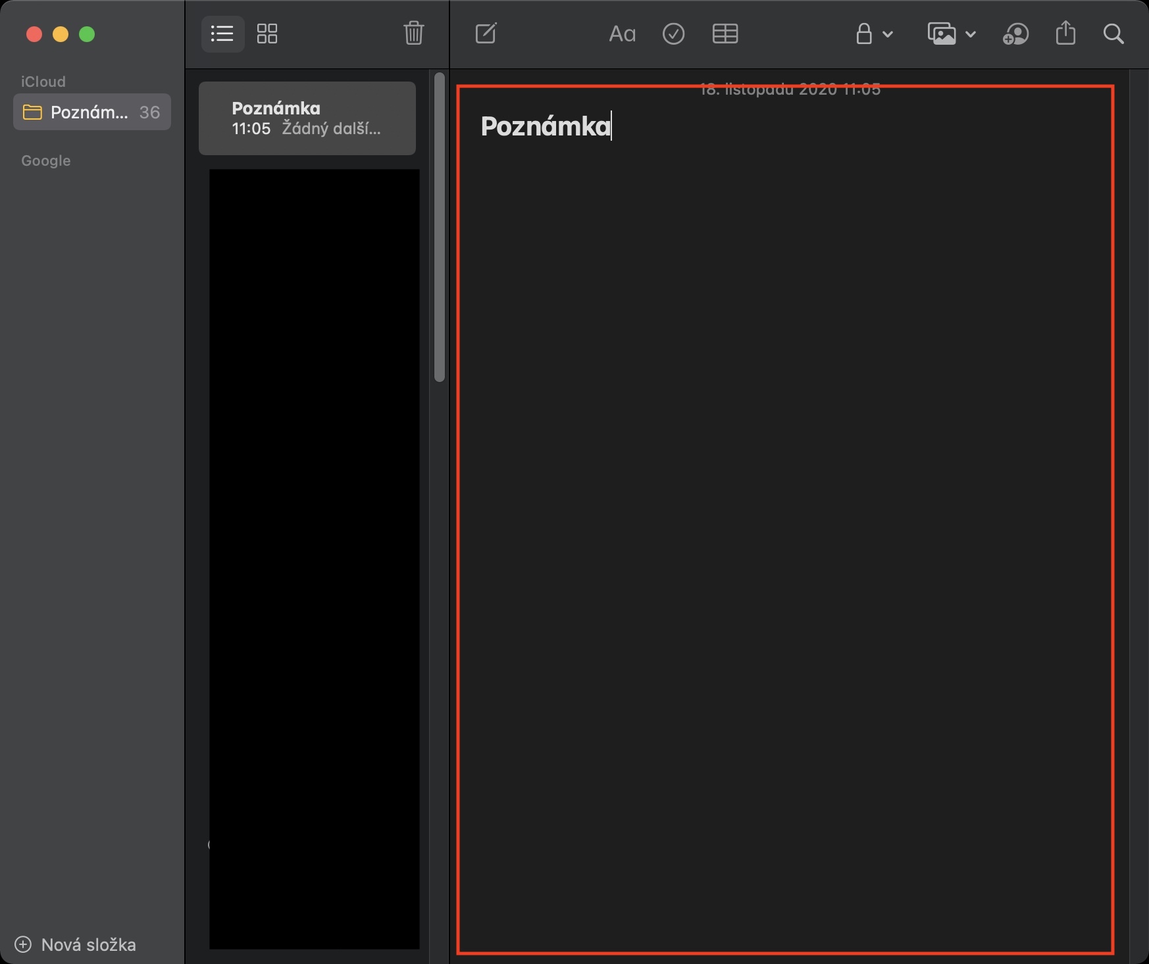Click the notes list scrollbar

tap(440, 227)
